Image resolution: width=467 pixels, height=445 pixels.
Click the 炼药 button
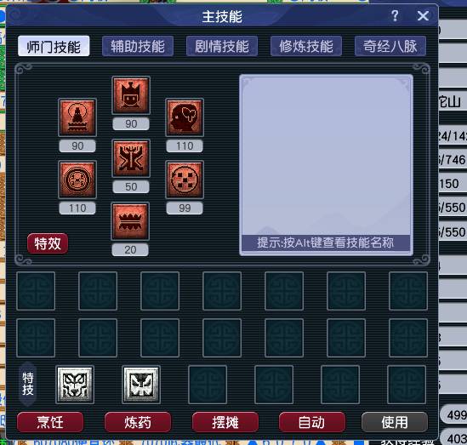[138, 422]
